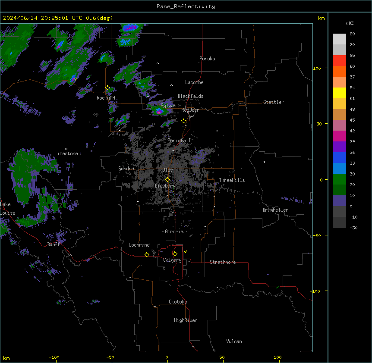Image resolution: width=372 pixels, height=363 pixels.
Task: Select the bright green 20-30 dBZ legend swatch
Action: point(339,179)
